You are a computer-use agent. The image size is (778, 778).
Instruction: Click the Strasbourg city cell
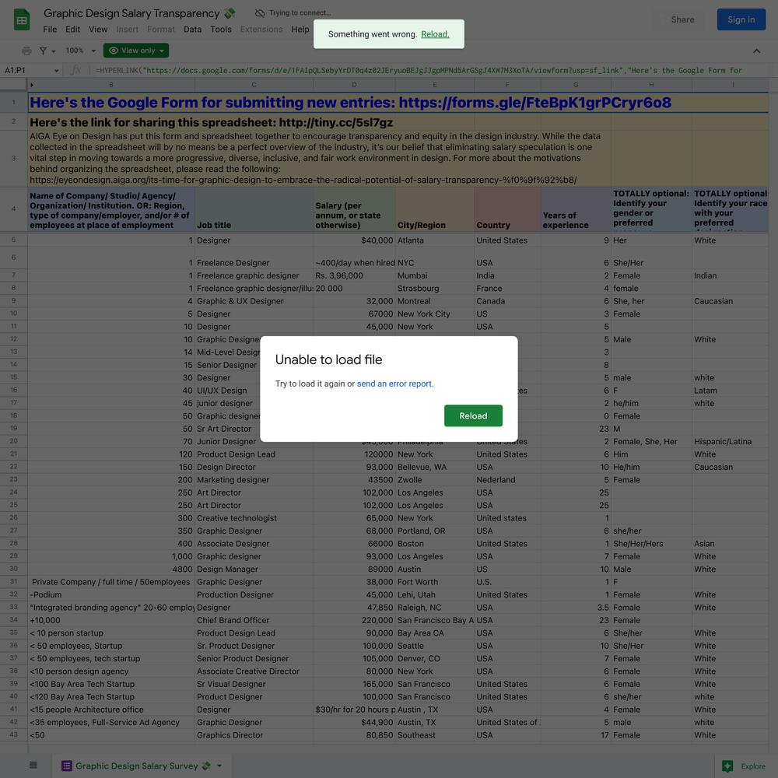435,289
